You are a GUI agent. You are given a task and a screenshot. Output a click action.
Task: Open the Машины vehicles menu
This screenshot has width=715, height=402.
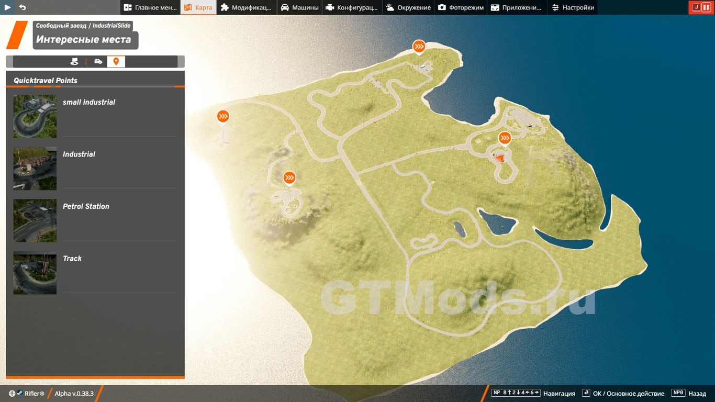coord(299,7)
